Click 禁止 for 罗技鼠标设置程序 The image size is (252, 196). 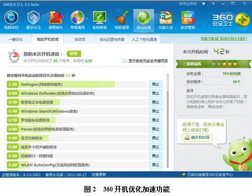click(x=156, y=120)
